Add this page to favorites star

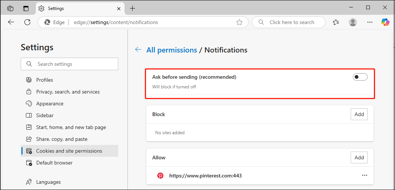coord(239,22)
